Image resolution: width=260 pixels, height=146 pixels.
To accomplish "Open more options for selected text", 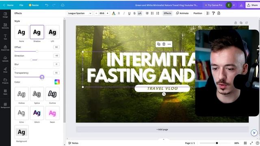I will (169, 44).
